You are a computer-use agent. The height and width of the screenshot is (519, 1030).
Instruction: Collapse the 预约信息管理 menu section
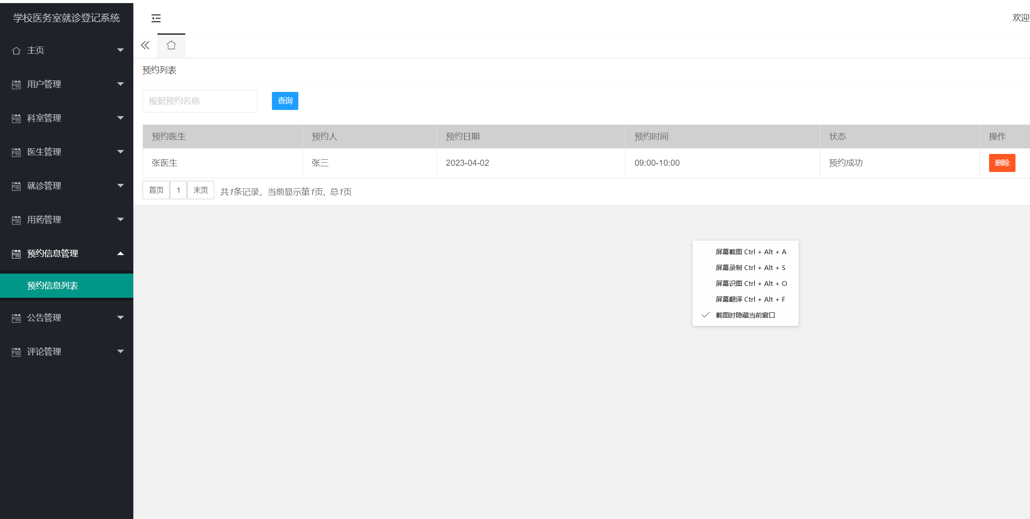pos(121,253)
